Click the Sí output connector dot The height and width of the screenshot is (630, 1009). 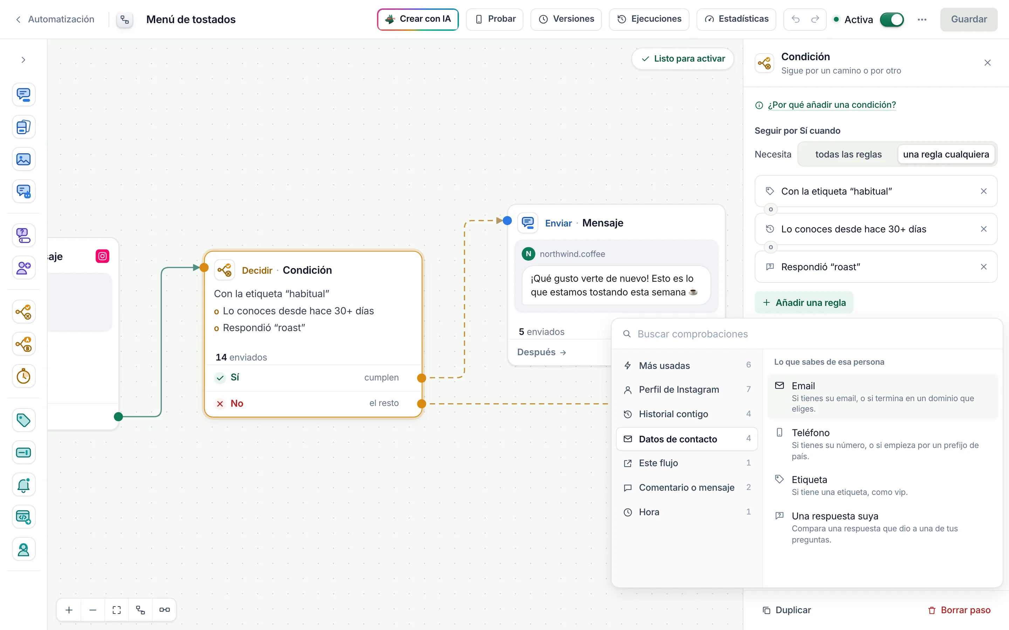[x=421, y=378]
